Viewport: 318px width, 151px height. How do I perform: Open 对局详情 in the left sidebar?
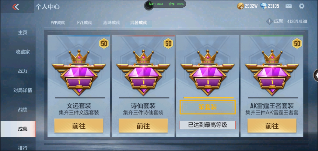[23, 90]
